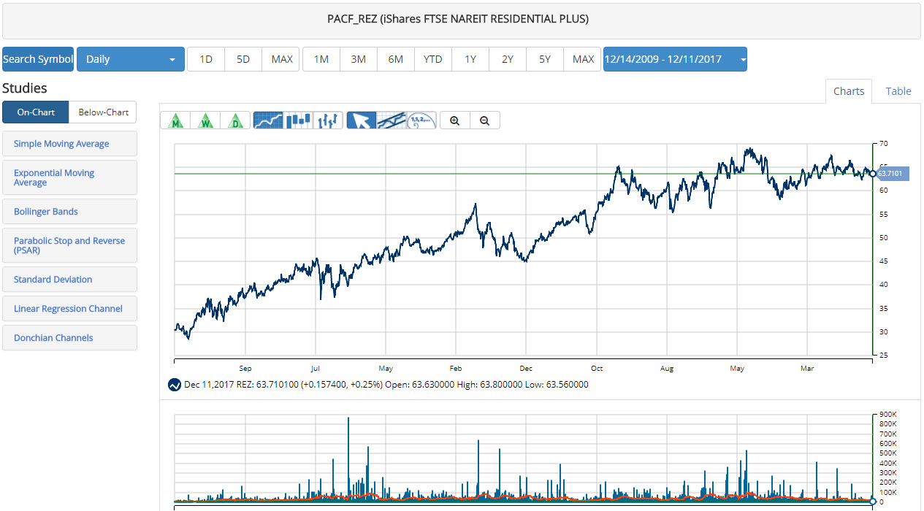Click the 900K volume axis label
The height and width of the screenshot is (511, 924).
(x=888, y=415)
